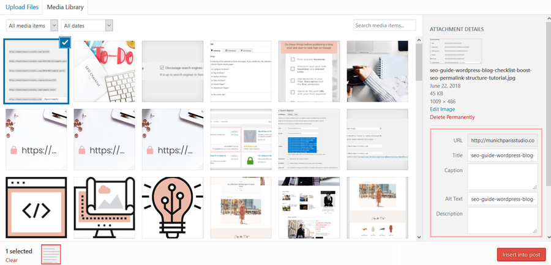Click the 1 selected label

pos(18,252)
